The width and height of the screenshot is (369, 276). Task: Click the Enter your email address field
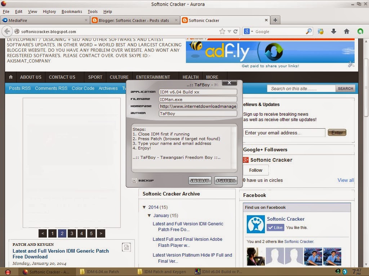[x=284, y=133]
